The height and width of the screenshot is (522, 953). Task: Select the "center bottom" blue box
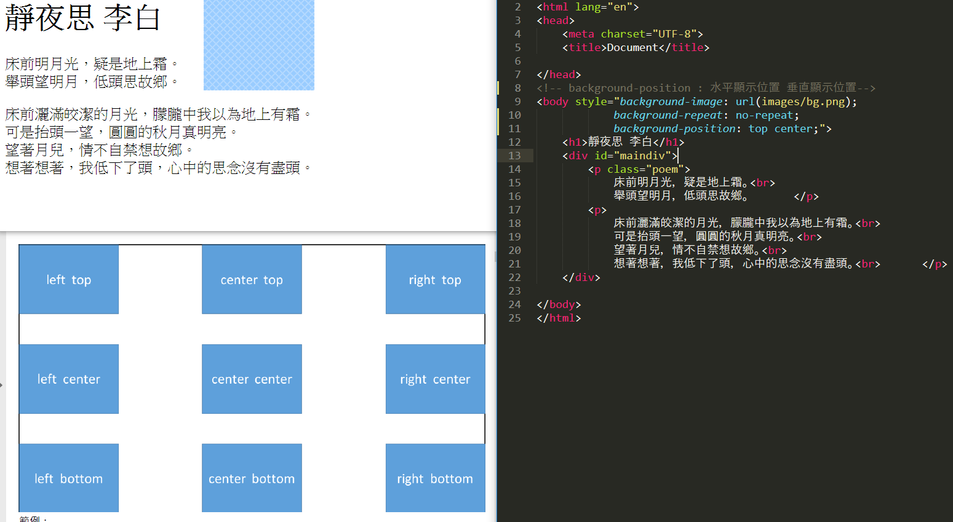[x=252, y=478]
